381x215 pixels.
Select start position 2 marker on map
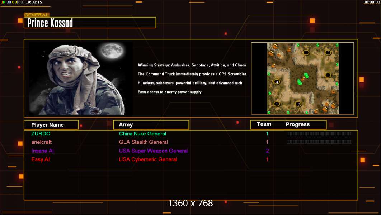click(x=298, y=104)
